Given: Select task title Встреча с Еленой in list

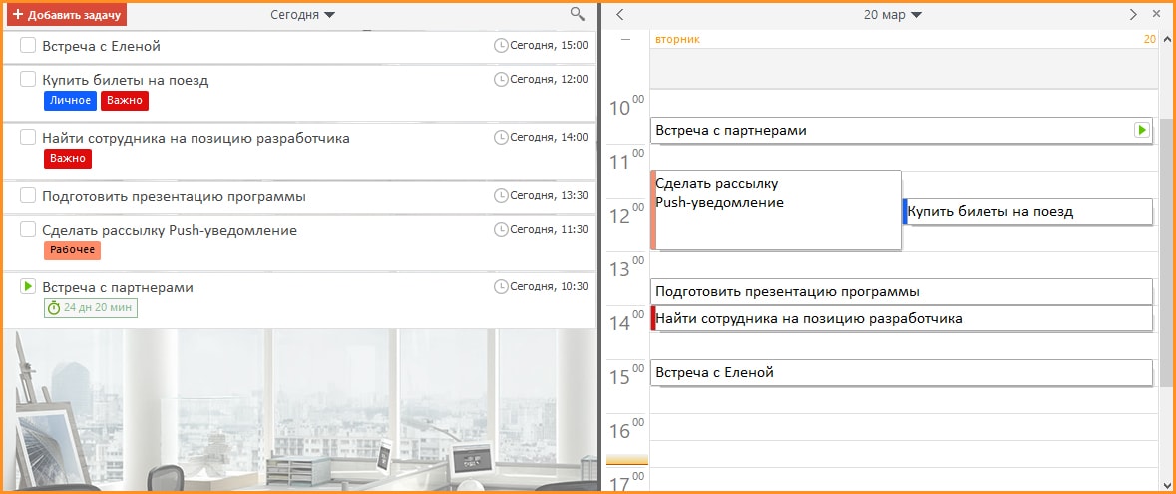Looking at the screenshot, I should (x=102, y=47).
